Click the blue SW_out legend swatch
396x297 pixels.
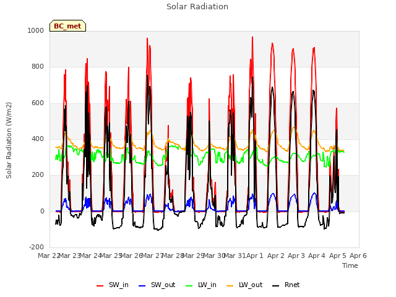tap(142, 286)
